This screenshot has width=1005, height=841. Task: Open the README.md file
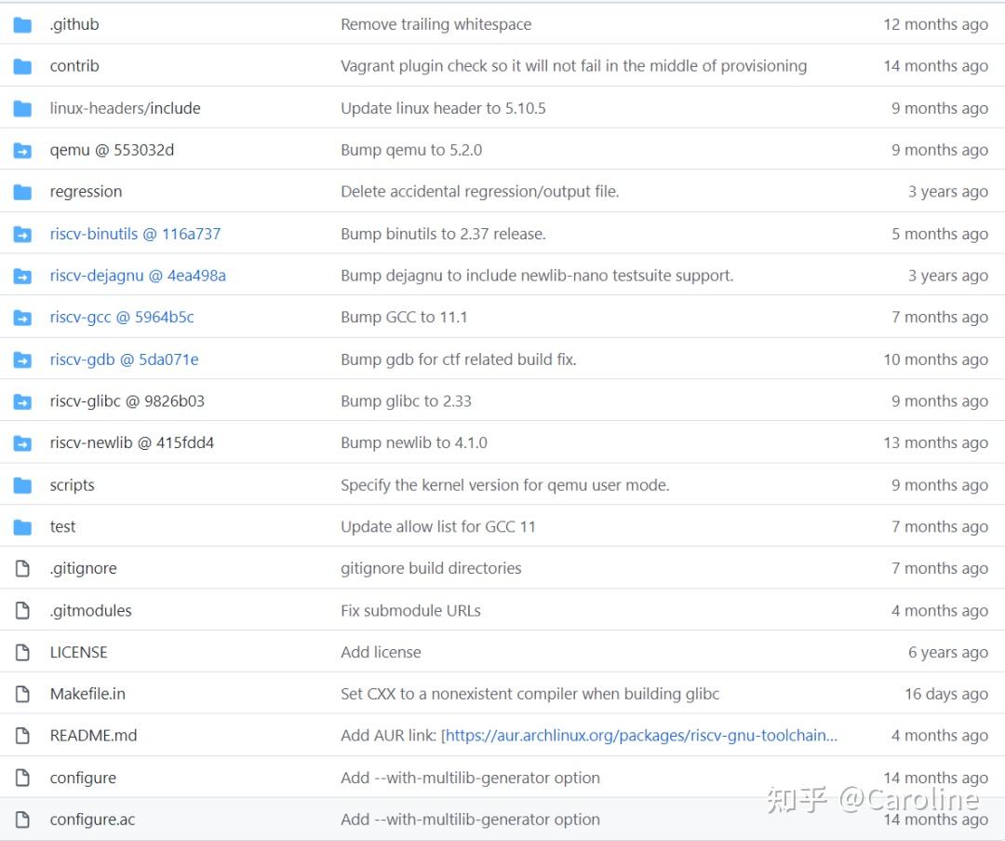point(94,736)
